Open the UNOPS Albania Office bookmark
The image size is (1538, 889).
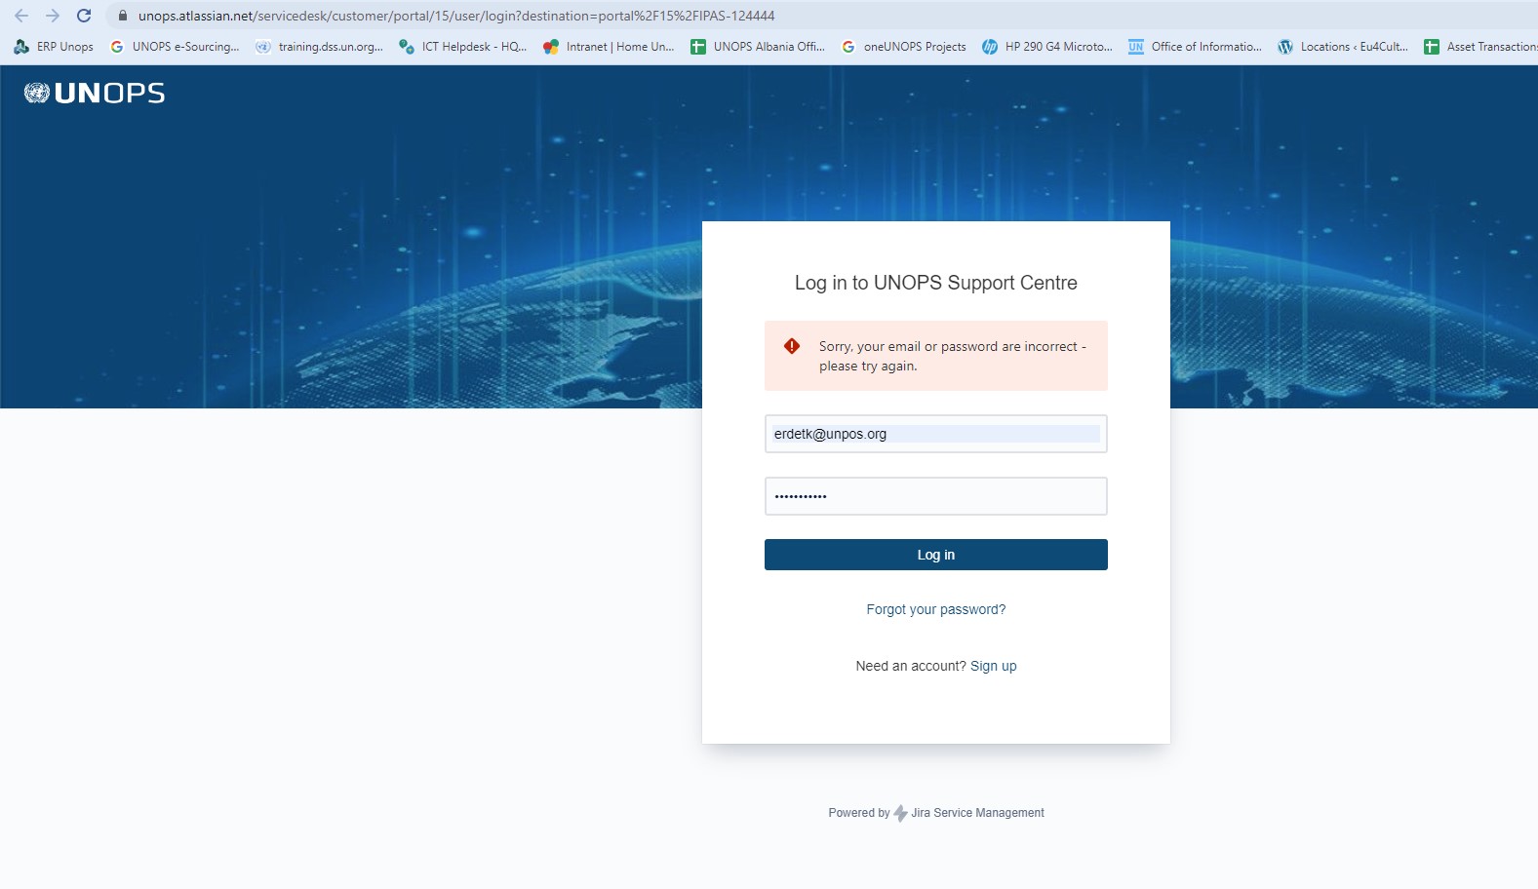(759, 47)
